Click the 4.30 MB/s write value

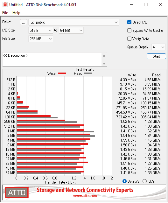(x=128, y=80)
